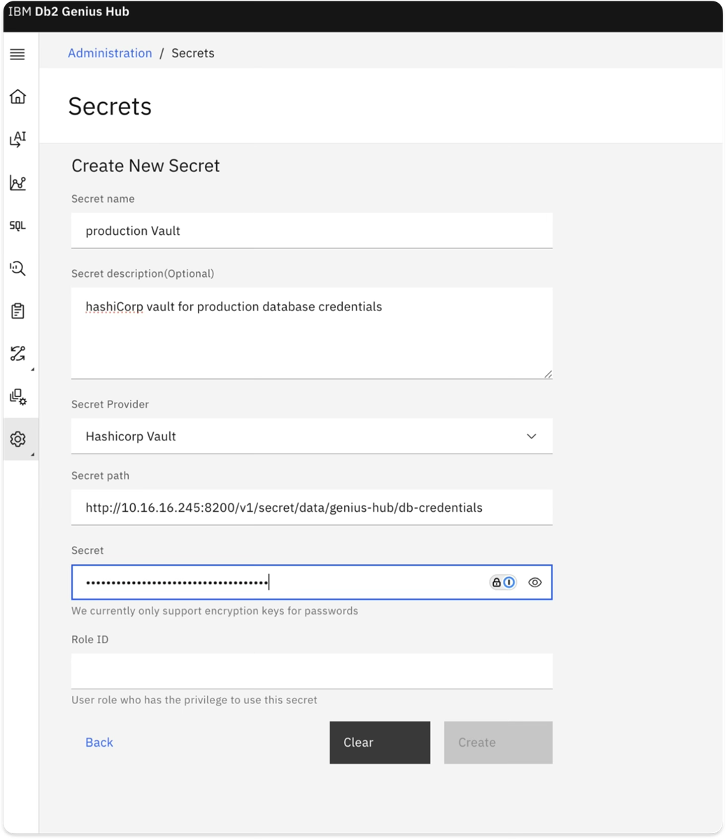The height and width of the screenshot is (839, 726).
Task: Open the SQL editor sidebar icon
Action: [x=17, y=225]
